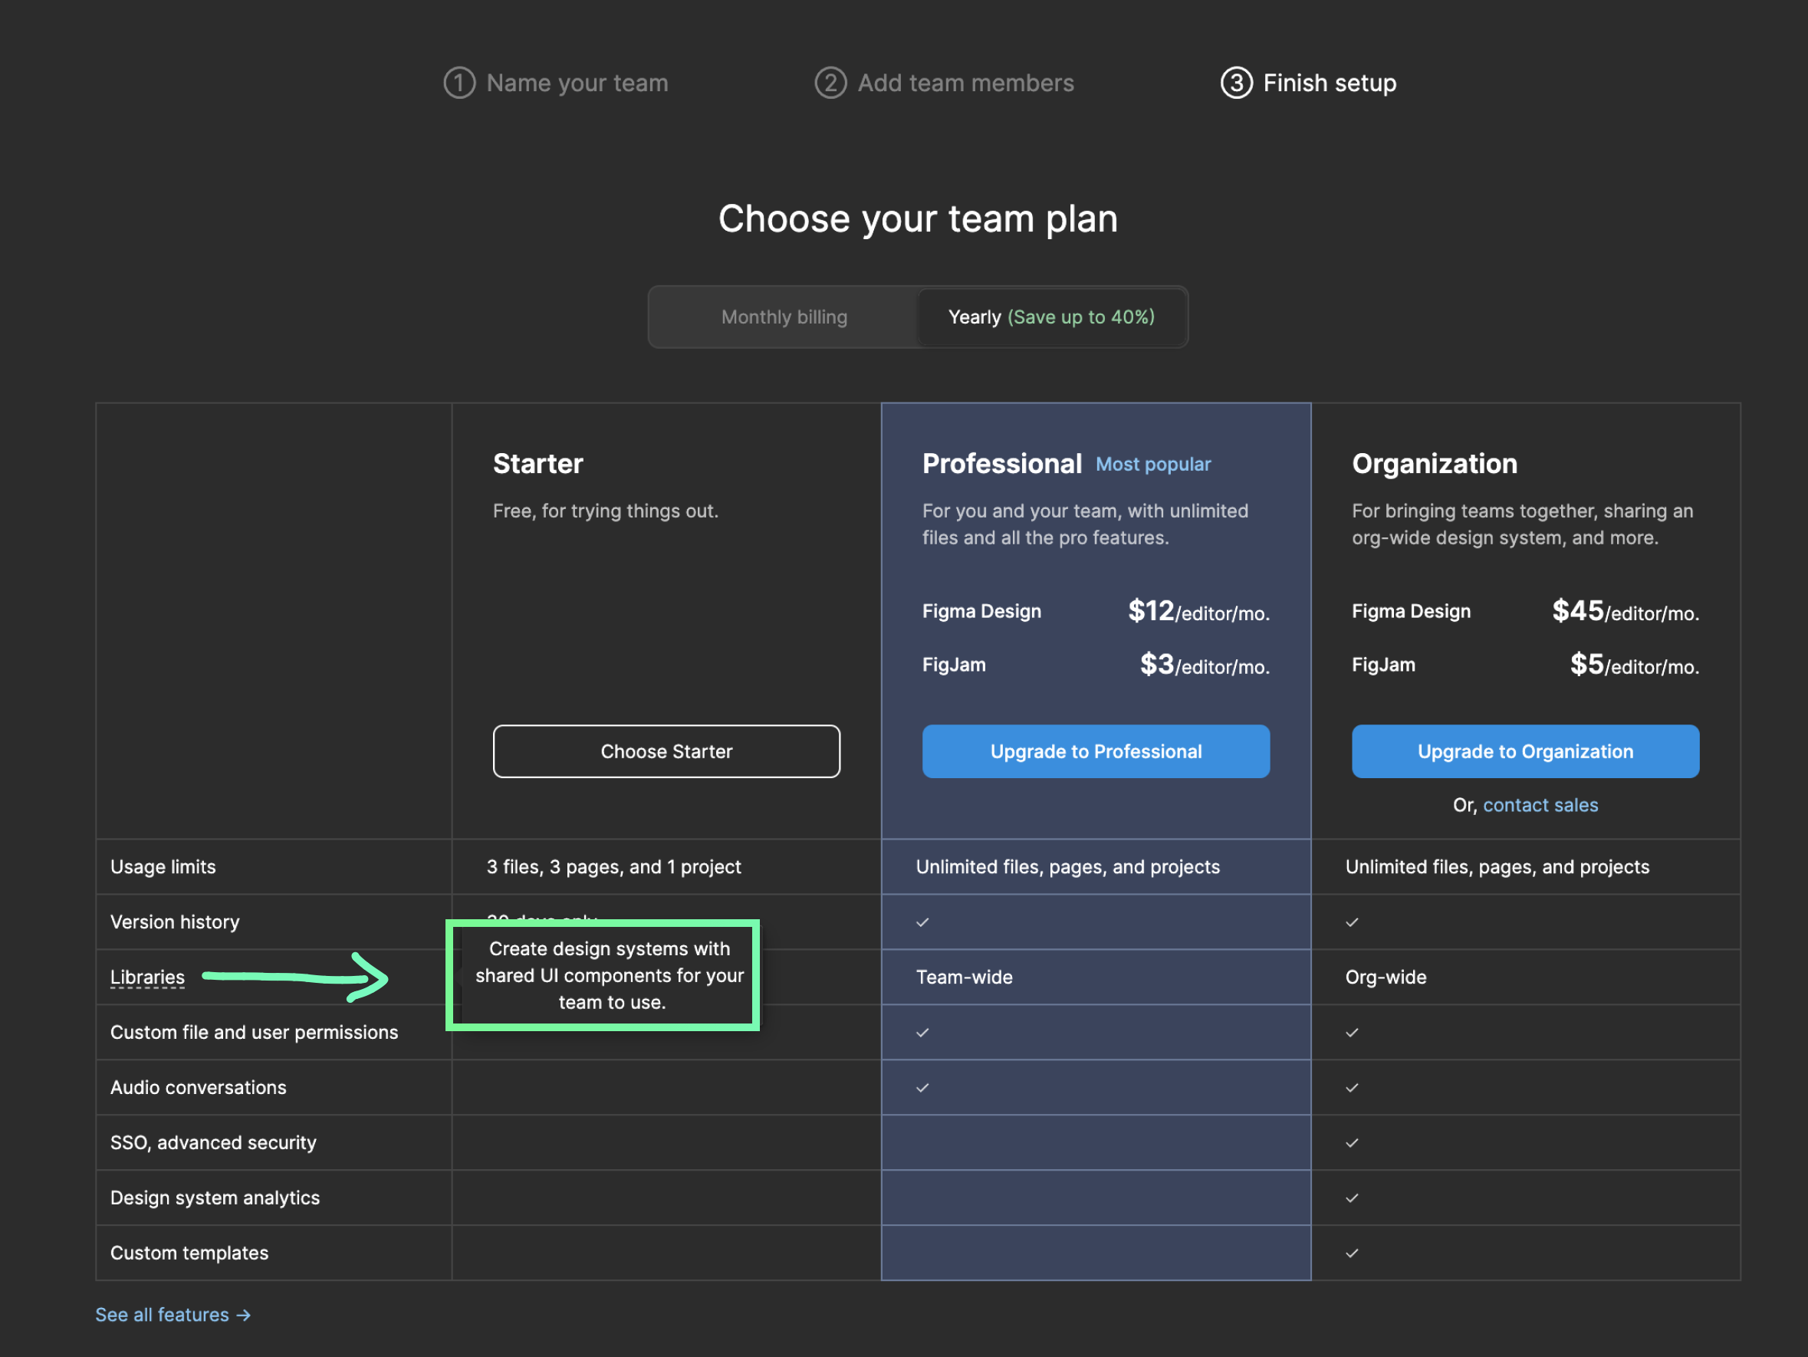Click the SSO, advanced security label
The image size is (1808, 1357).
tap(212, 1142)
